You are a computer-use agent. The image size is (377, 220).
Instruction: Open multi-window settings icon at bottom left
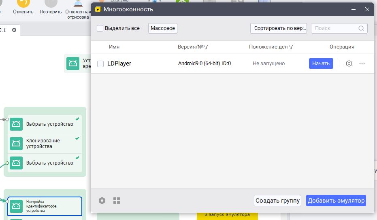(102, 201)
